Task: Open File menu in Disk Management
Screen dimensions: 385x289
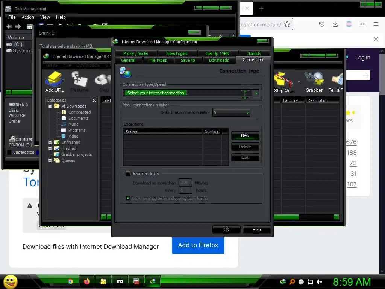Action: pyautogui.click(x=12, y=17)
